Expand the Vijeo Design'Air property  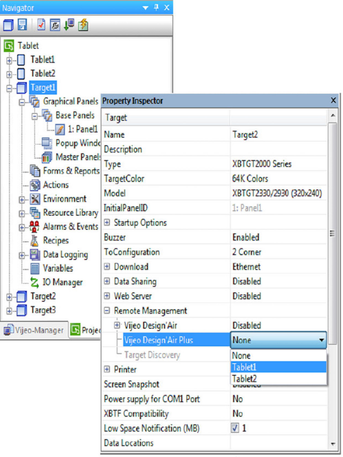[117, 325]
